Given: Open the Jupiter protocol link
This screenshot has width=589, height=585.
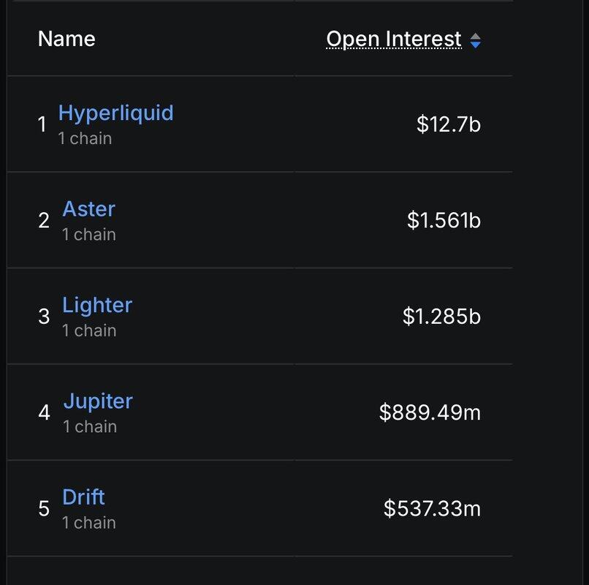Looking at the screenshot, I should coord(98,401).
